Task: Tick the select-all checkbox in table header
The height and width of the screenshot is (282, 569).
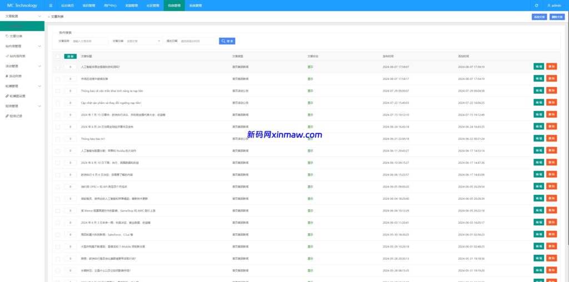Action: (58, 57)
